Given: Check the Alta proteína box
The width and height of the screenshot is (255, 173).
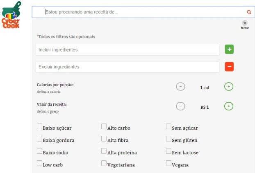Looking at the screenshot, I should click(x=104, y=151).
